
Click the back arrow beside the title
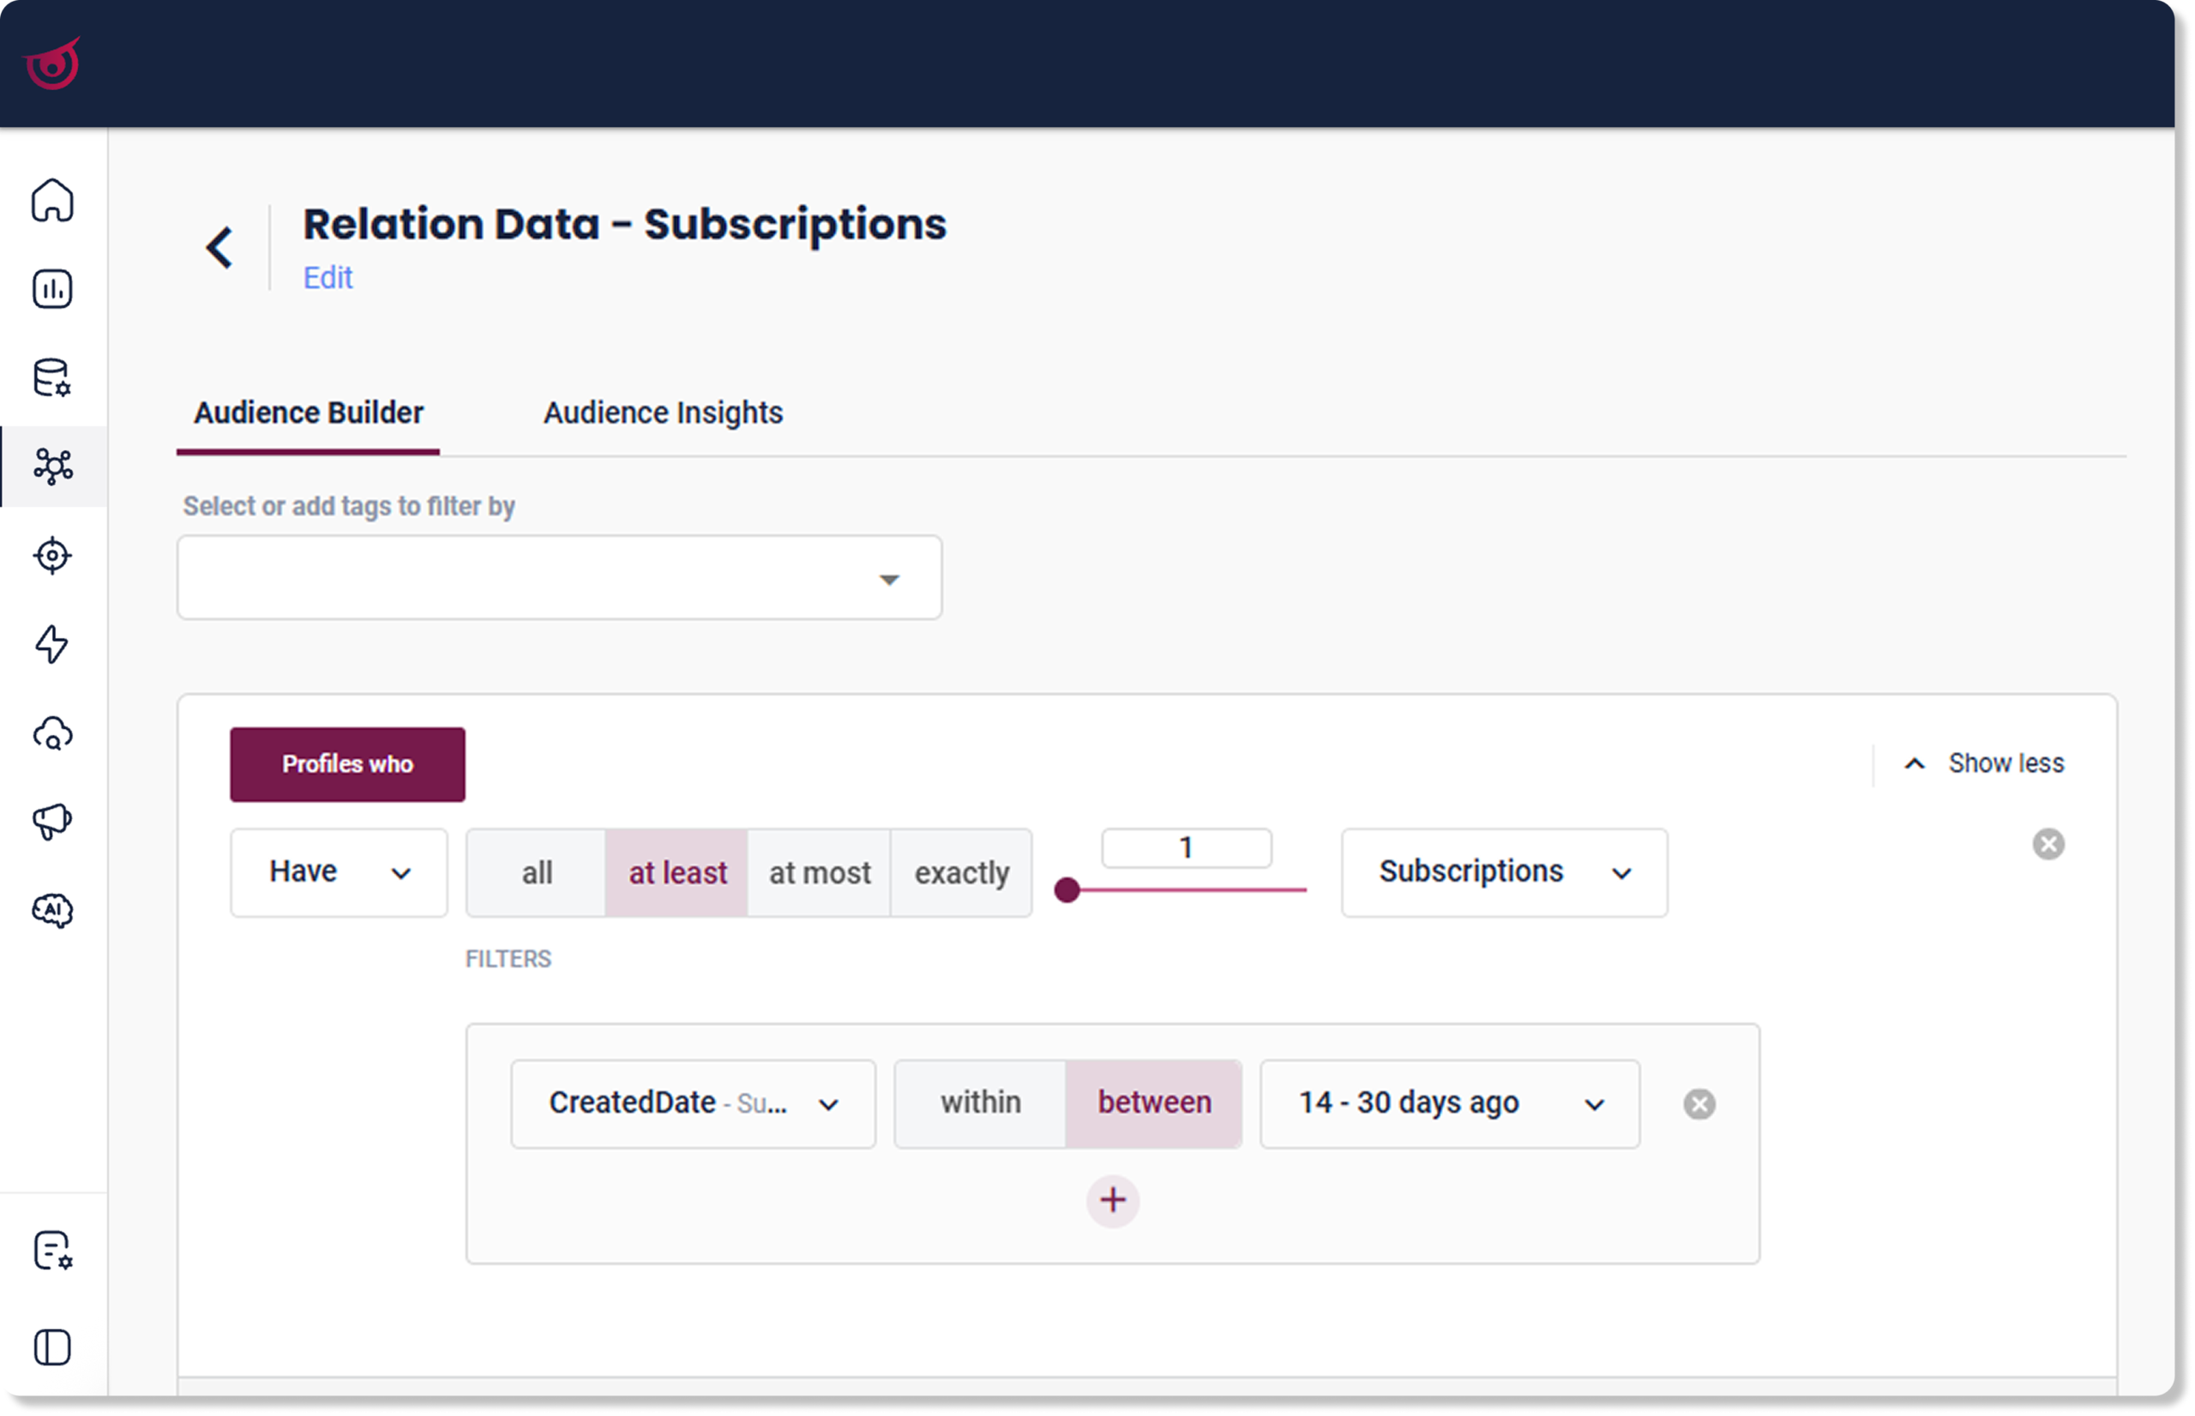(x=219, y=247)
